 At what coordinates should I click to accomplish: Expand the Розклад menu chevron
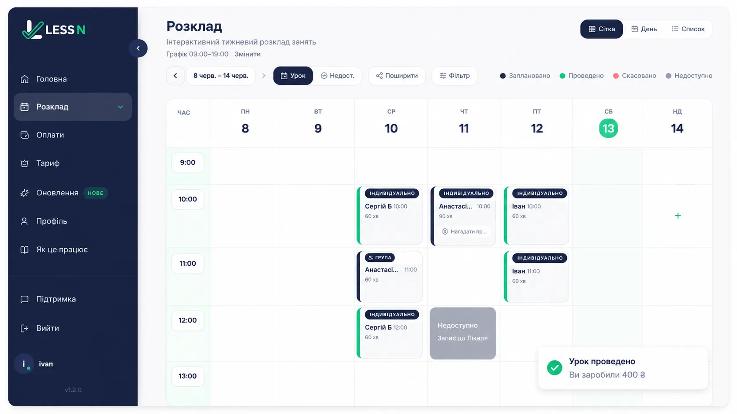[120, 107]
